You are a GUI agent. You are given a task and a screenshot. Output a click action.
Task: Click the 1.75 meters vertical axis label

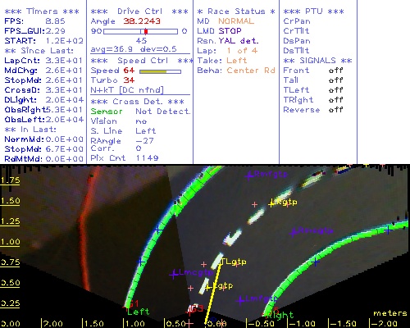tap(10, 180)
